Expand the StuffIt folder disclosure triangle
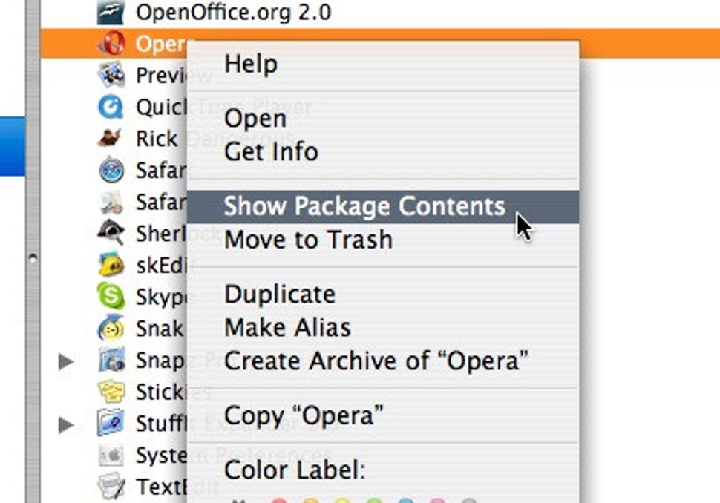The width and height of the screenshot is (720, 503). [x=67, y=425]
